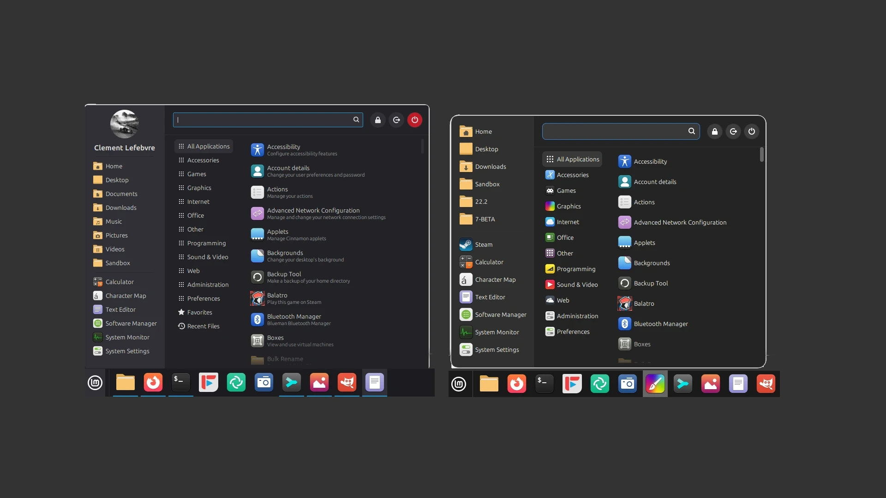886x498 pixels.
Task: Open the terminal icon in right taskbar
Action: (544, 384)
